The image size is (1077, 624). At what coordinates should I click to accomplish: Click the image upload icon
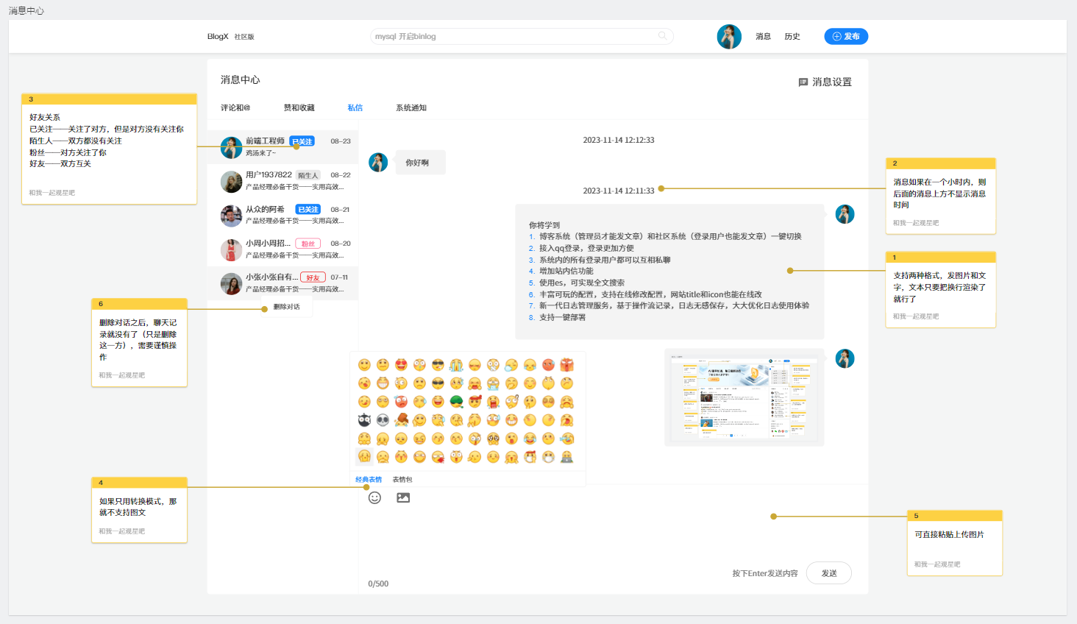pyautogui.click(x=403, y=497)
